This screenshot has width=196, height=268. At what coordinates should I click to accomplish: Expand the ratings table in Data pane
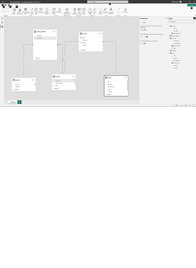169,51
